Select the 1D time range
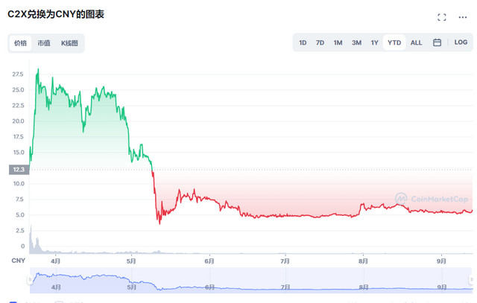This screenshot has height=303, width=477. point(303,42)
